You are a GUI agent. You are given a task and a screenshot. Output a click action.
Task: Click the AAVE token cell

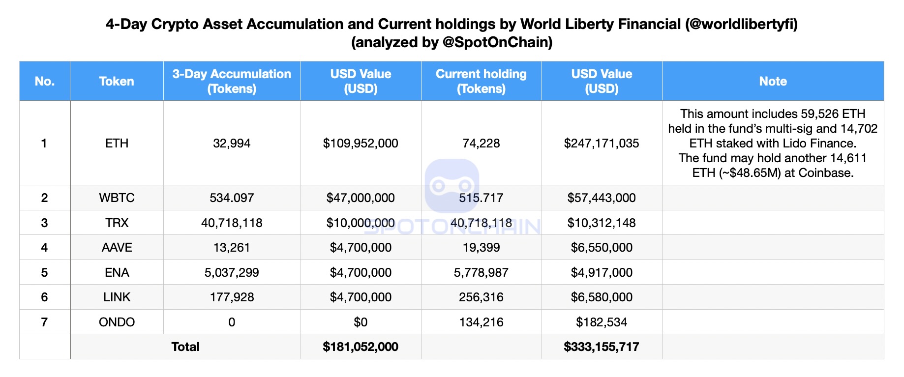[x=117, y=247]
